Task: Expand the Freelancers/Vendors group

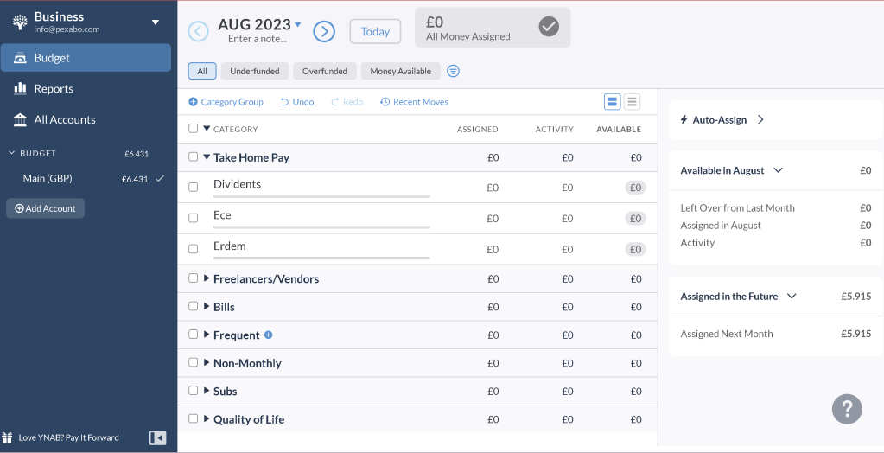Action: point(207,278)
